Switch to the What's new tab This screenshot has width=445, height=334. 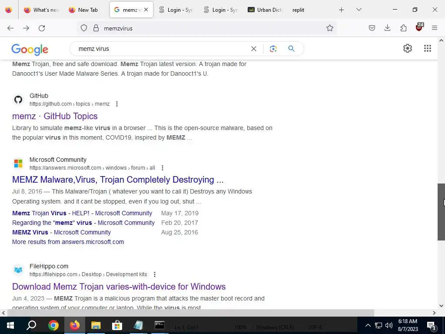41,10
